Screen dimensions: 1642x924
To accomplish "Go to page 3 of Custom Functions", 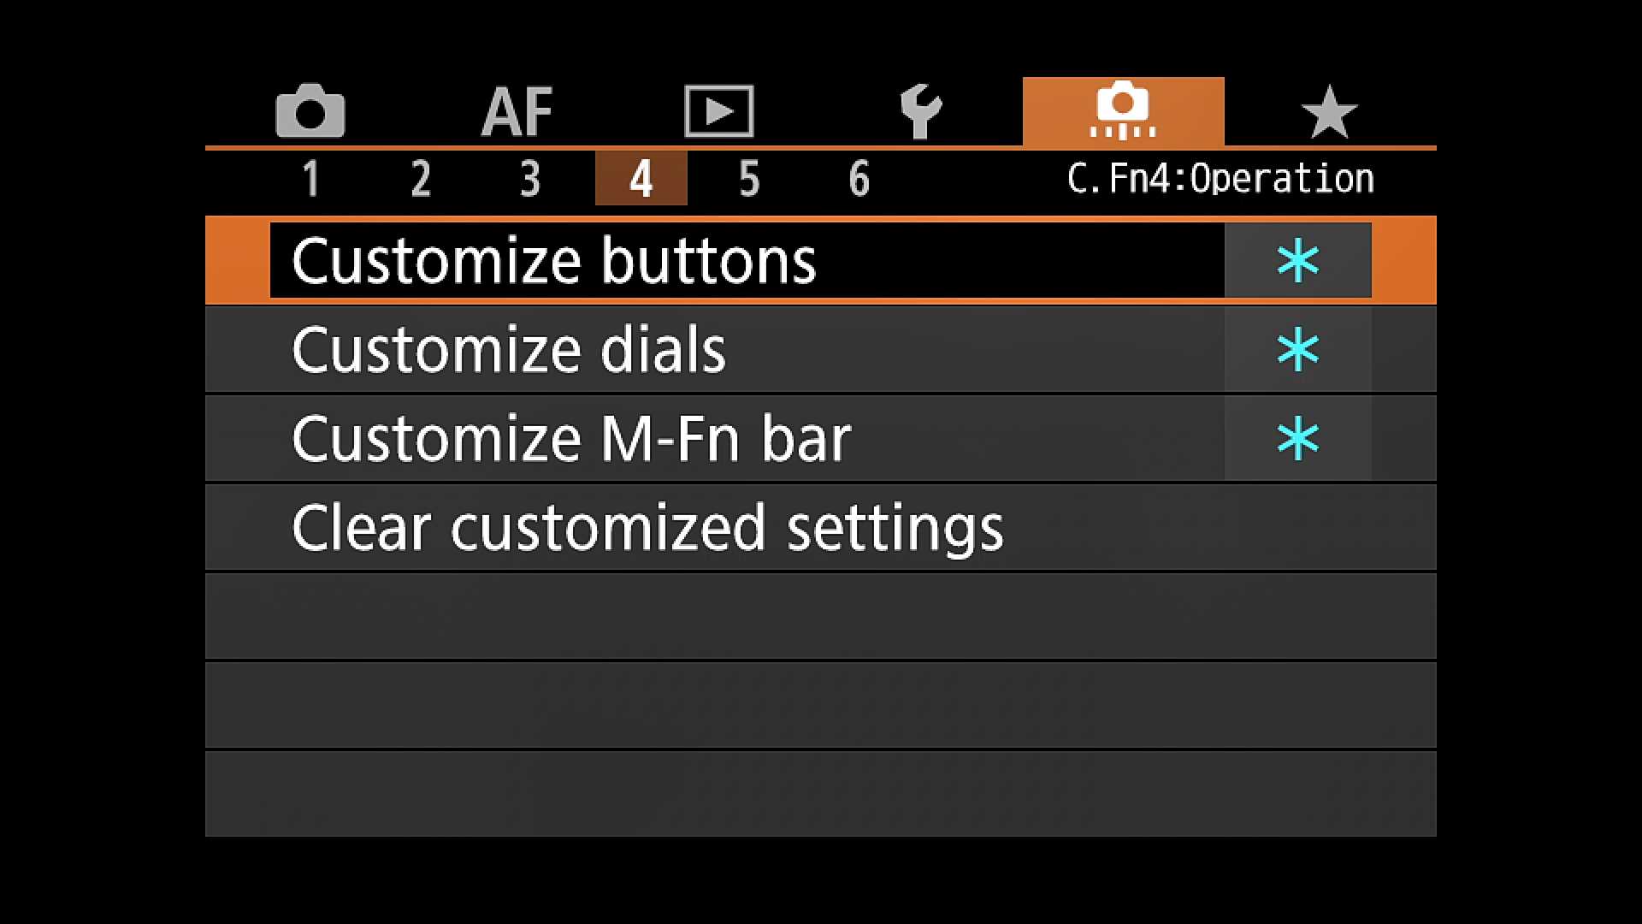I will click(530, 179).
